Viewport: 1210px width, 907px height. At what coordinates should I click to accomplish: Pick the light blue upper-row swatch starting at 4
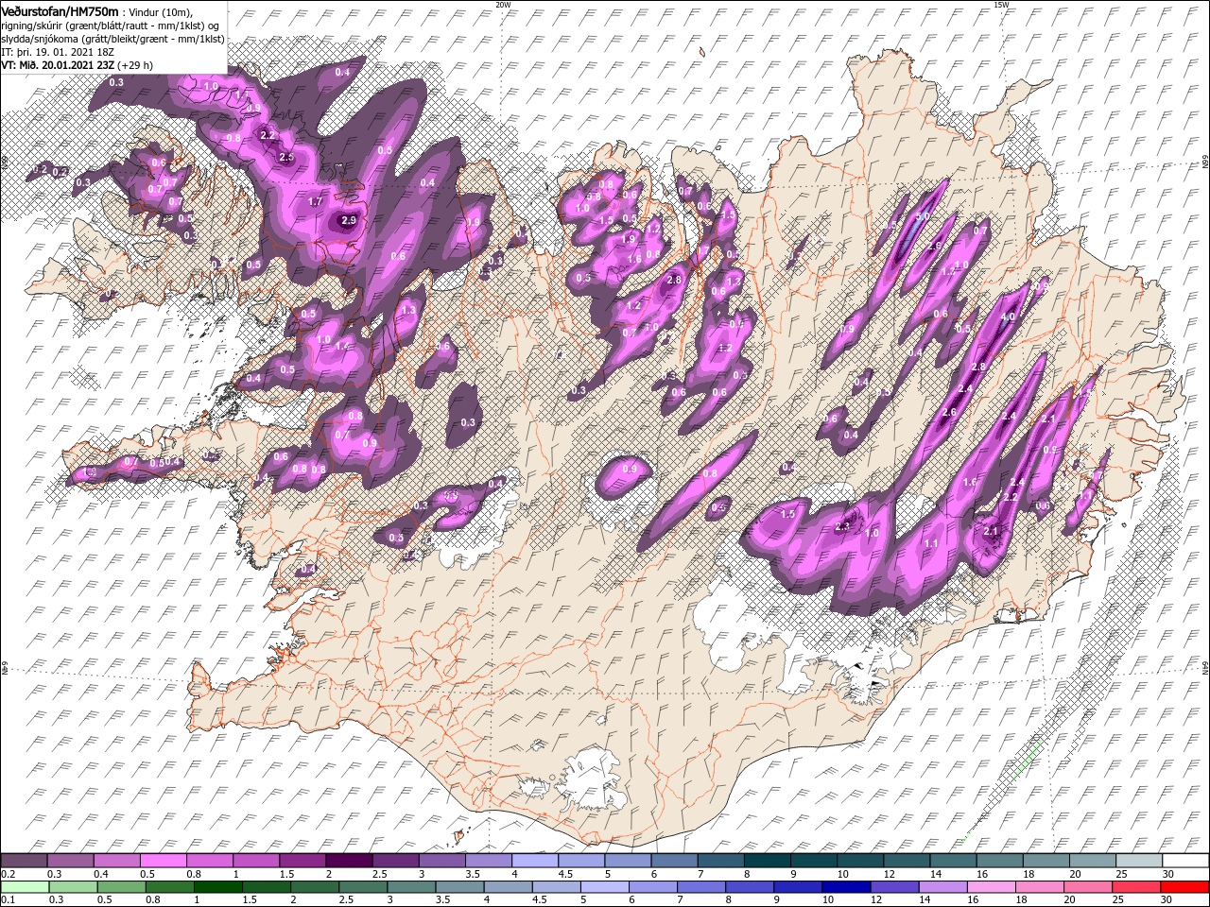(534, 861)
